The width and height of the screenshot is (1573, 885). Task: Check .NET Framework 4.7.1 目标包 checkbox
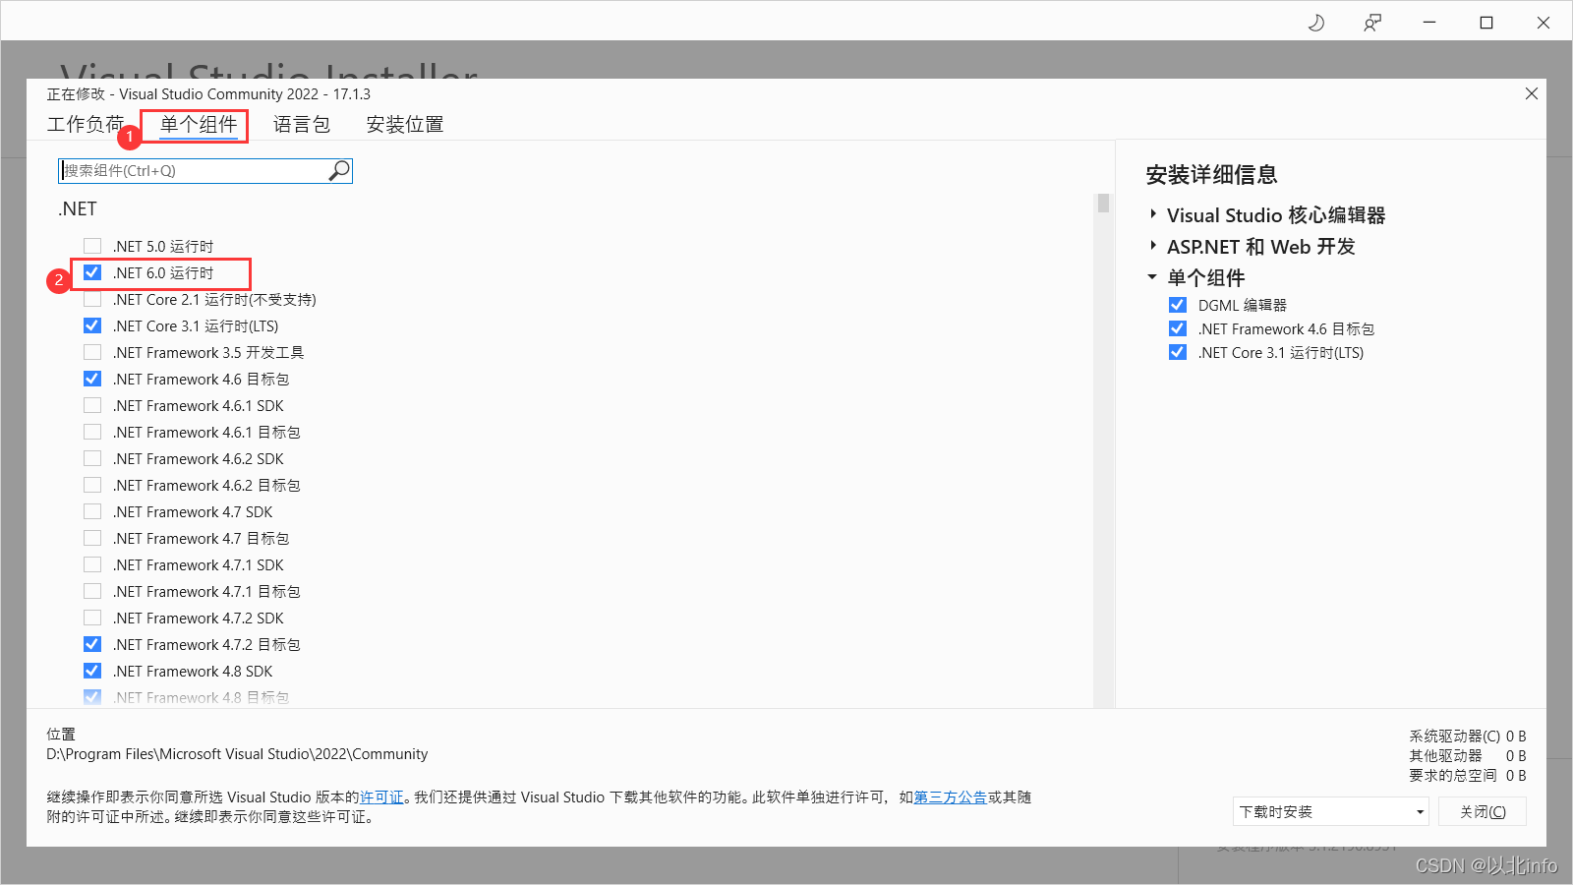92,591
